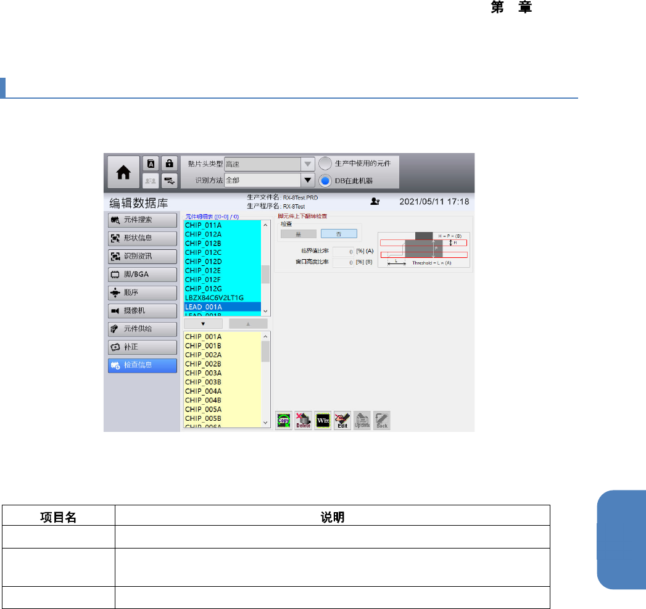Open the 识别方法 dropdown arrow

pos(307,180)
